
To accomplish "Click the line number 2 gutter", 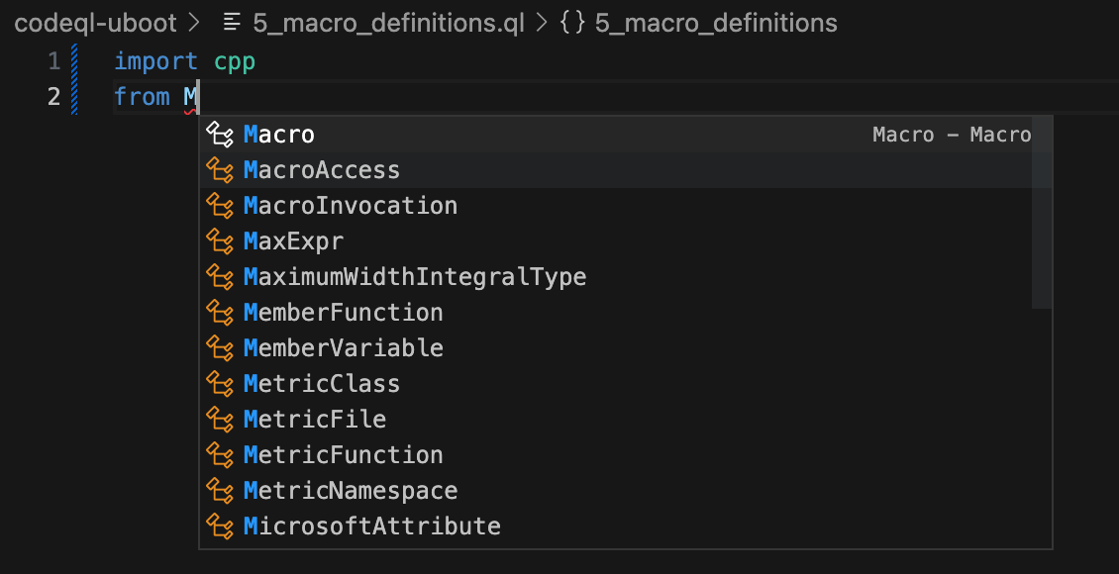I will (x=54, y=96).
